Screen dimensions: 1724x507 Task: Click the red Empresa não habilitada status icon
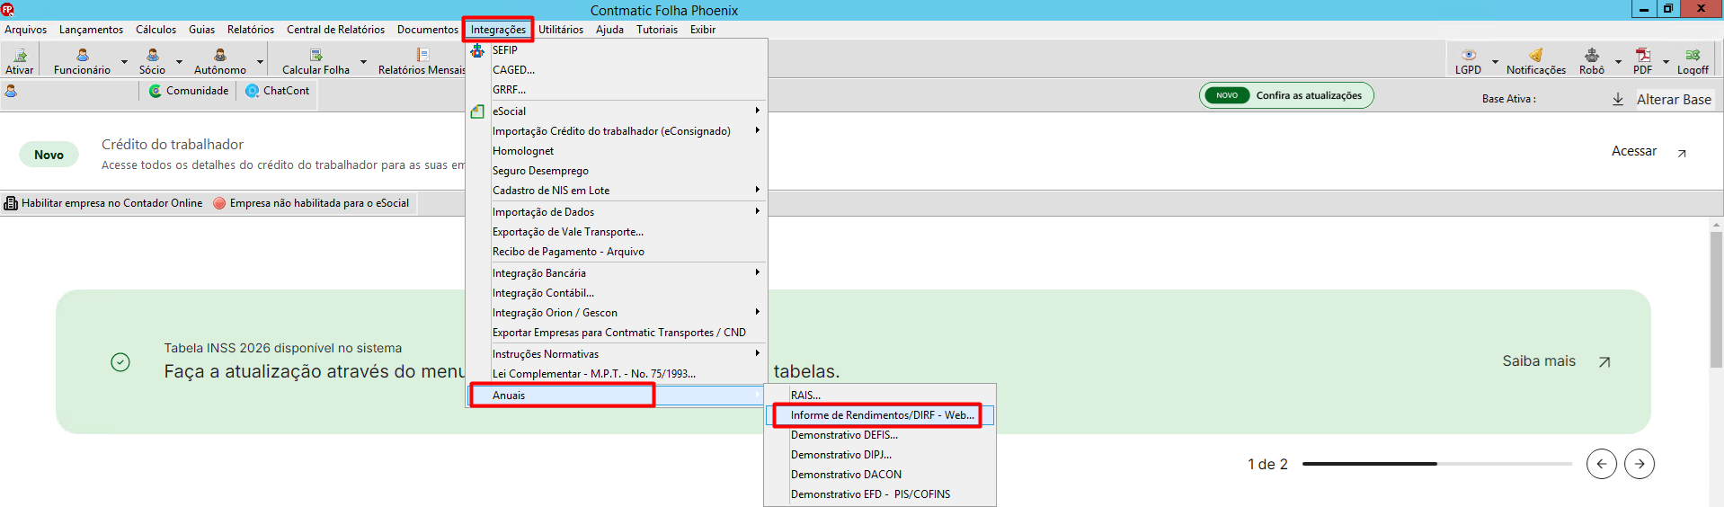point(219,203)
